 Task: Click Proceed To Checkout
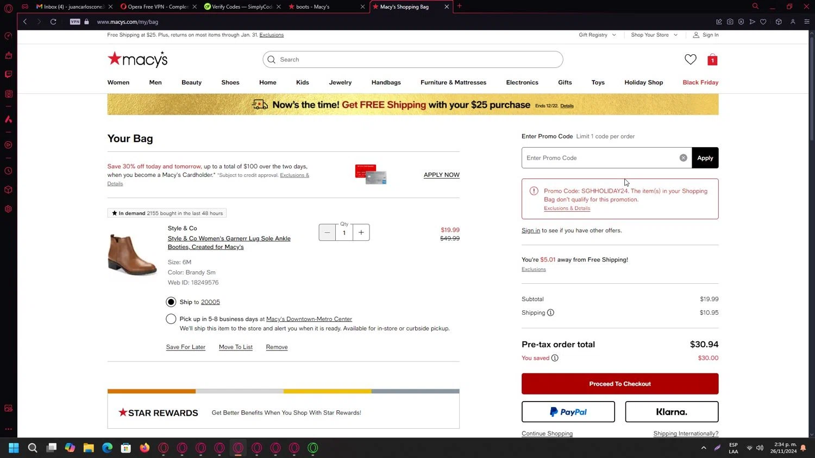coord(620,384)
